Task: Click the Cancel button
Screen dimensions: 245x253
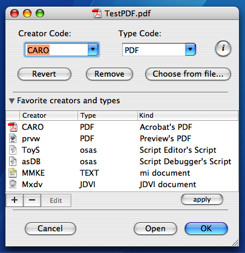Action: [x=50, y=228]
